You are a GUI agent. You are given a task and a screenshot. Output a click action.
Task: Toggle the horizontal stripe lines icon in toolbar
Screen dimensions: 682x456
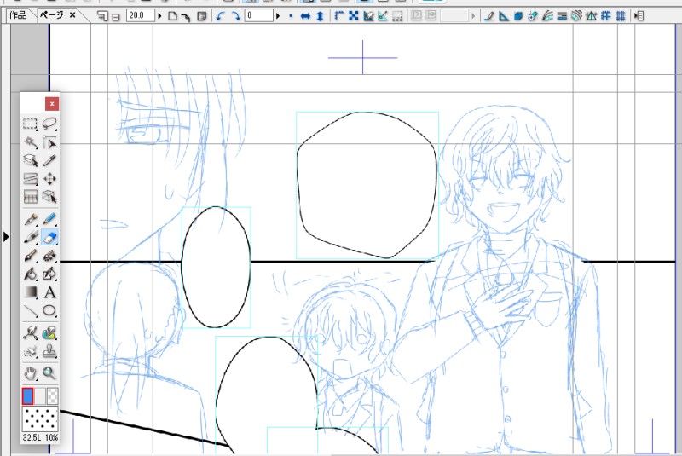[x=562, y=16]
